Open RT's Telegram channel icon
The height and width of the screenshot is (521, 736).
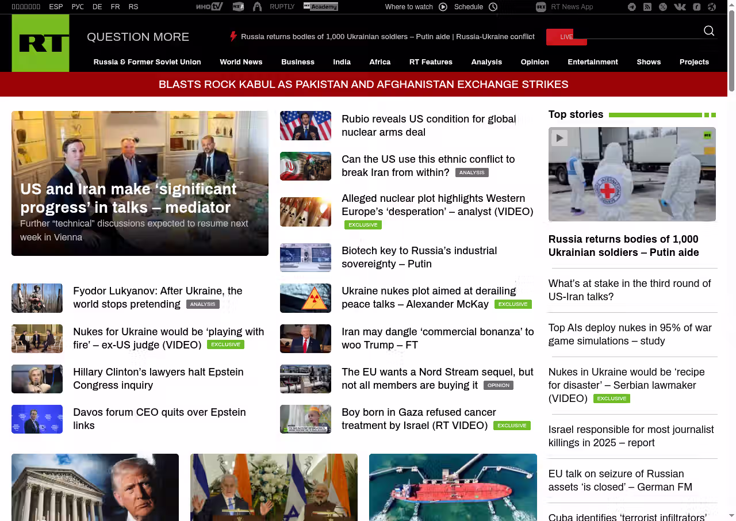tap(632, 7)
